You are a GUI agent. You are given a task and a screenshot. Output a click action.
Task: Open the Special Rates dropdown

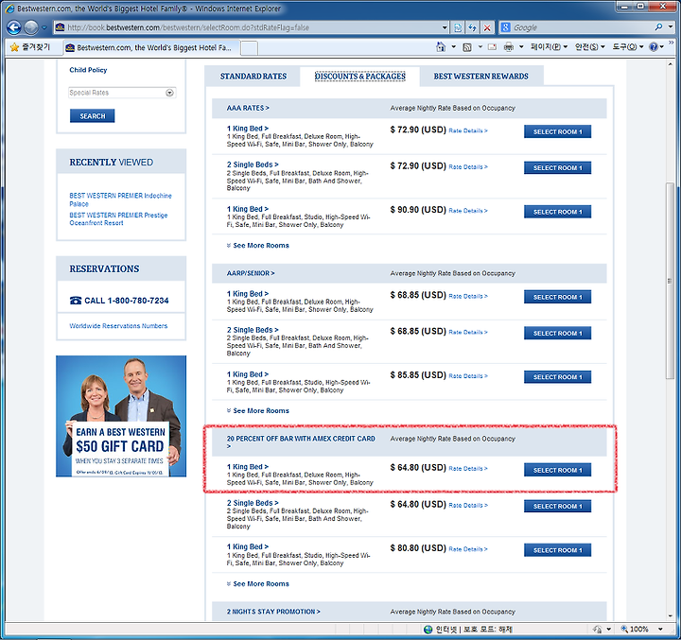(x=122, y=93)
